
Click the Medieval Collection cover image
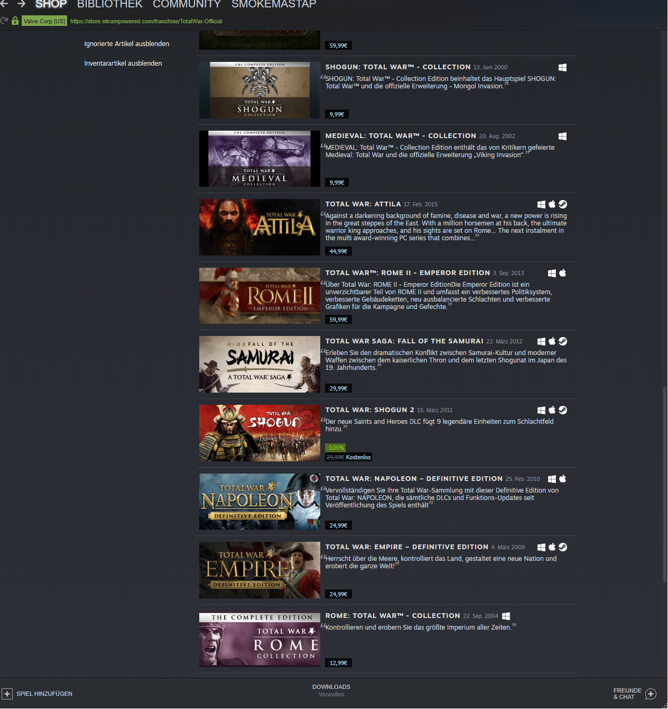[x=259, y=159]
